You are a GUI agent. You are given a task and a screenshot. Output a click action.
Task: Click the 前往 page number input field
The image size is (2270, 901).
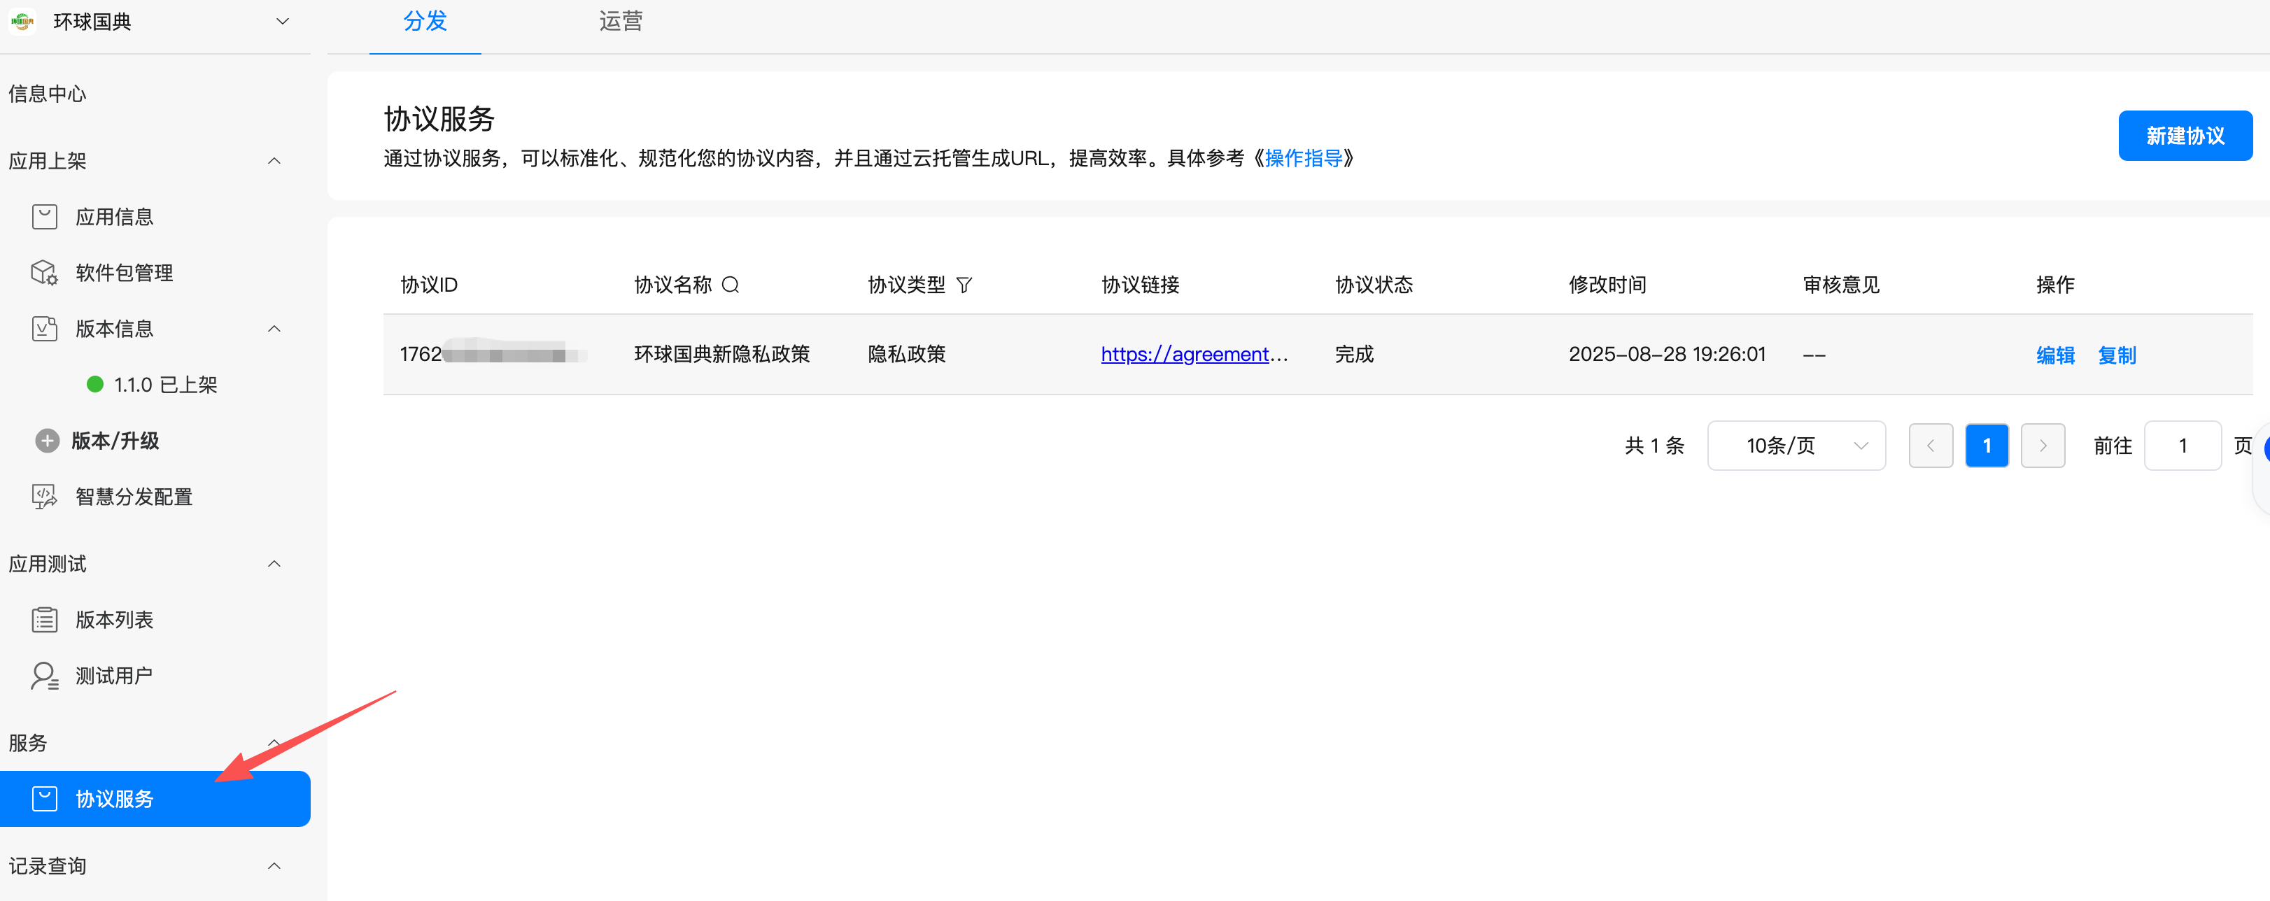tap(2182, 446)
